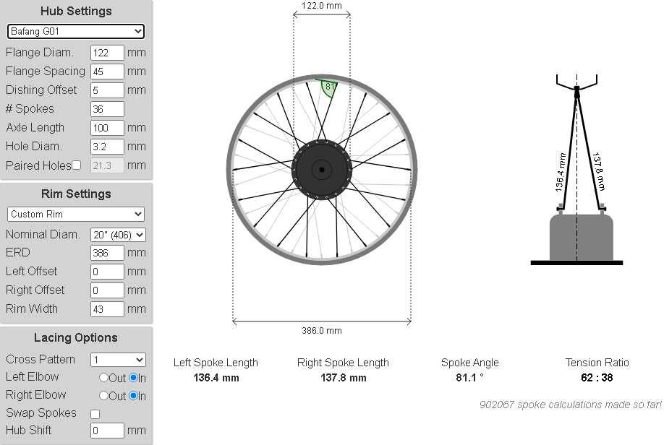Click the Axle Length input field
The image size is (664, 445).
[107, 128]
